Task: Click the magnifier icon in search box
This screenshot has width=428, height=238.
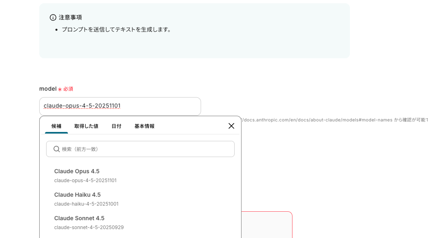Action: pyautogui.click(x=57, y=149)
